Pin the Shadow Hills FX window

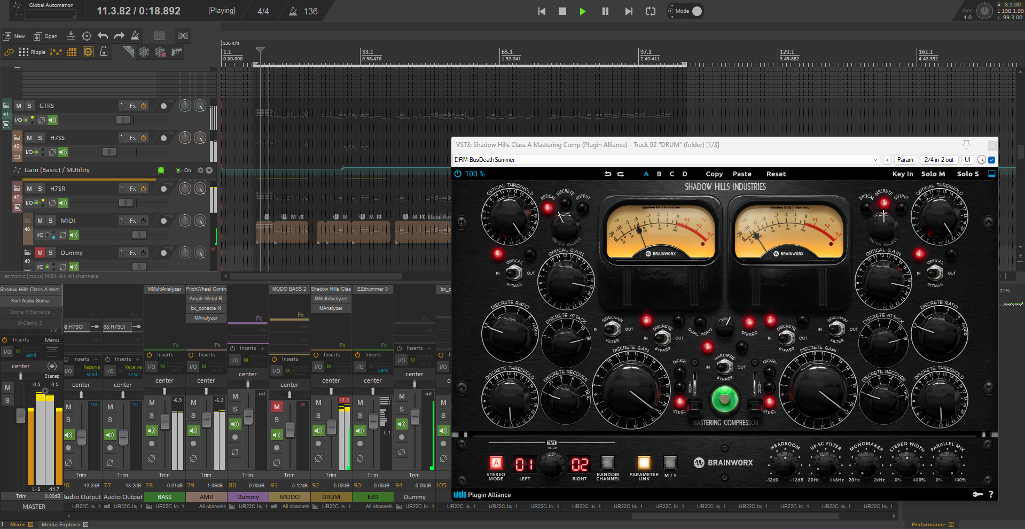click(966, 144)
